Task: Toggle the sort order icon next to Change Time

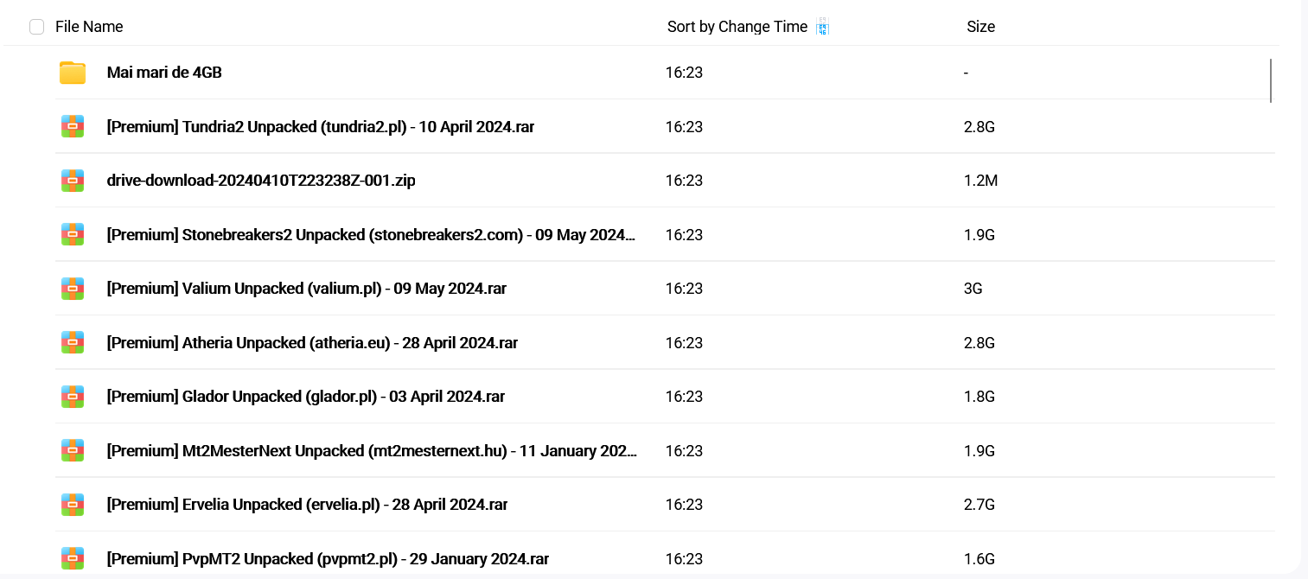Action: (x=822, y=27)
